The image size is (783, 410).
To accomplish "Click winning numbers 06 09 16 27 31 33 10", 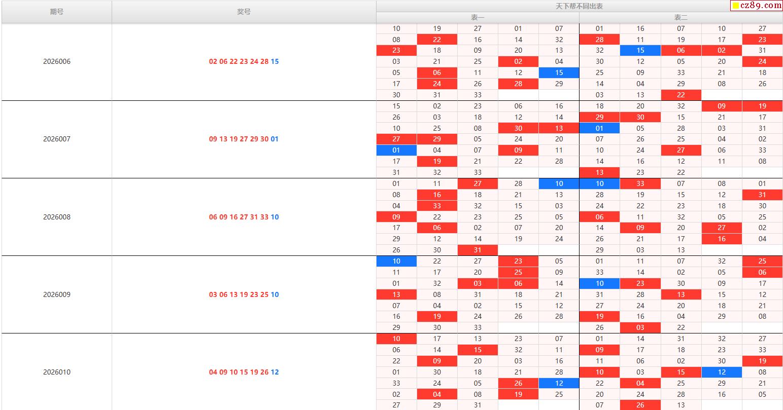I will coord(244,217).
